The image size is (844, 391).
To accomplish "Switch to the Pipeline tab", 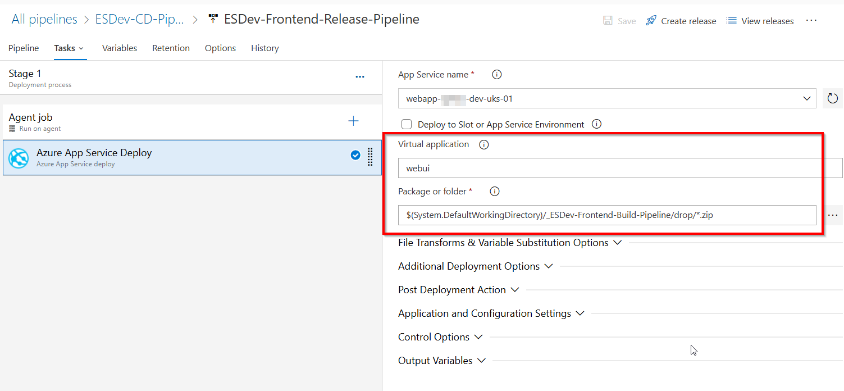I will point(24,48).
